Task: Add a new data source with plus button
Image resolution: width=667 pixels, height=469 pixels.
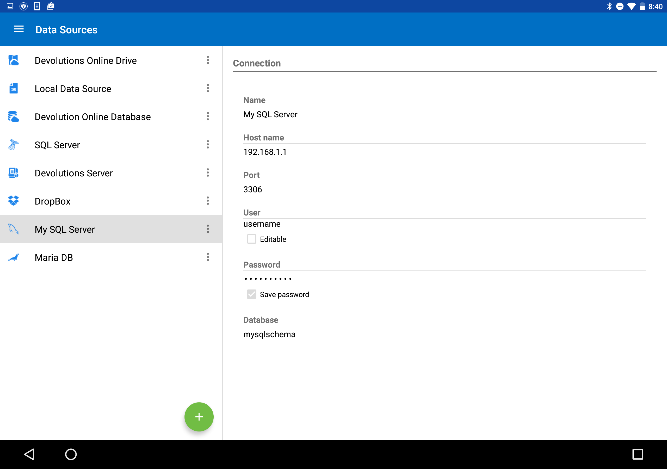Action: pos(199,417)
